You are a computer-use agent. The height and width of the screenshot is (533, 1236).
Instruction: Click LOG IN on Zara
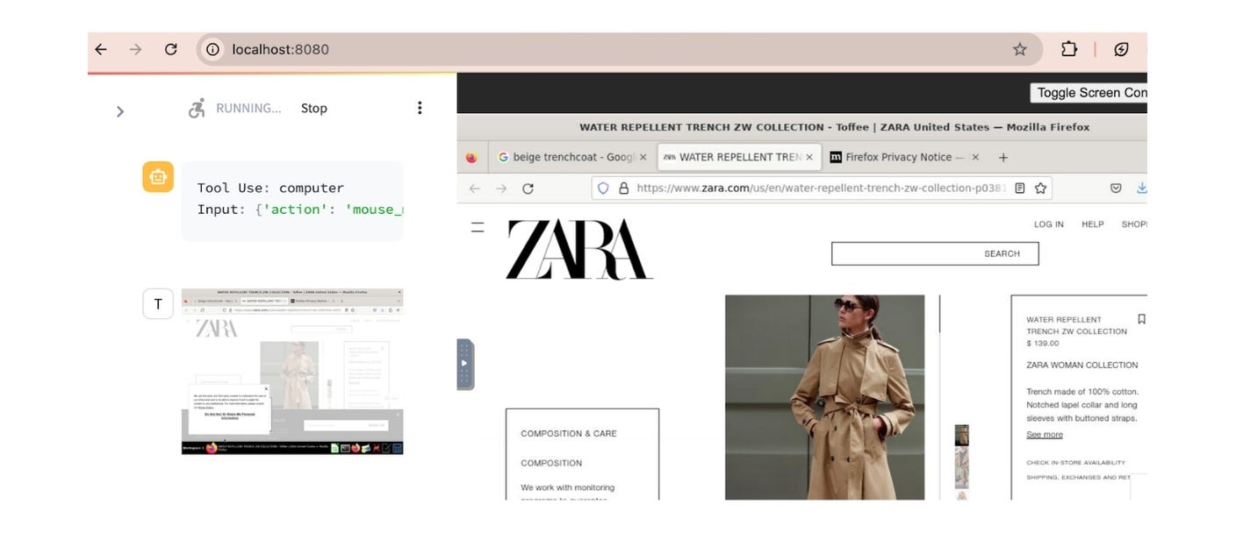[1048, 224]
